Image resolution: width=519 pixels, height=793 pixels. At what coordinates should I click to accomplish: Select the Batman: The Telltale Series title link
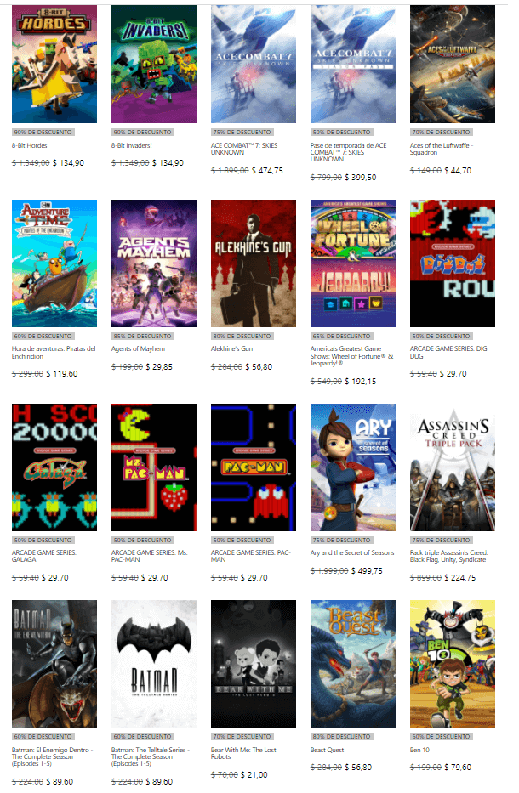click(x=151, y=756)
